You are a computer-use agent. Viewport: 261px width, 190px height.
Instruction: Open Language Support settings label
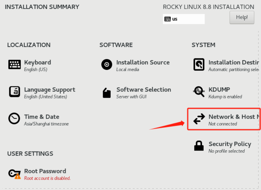tap(50, 90)
